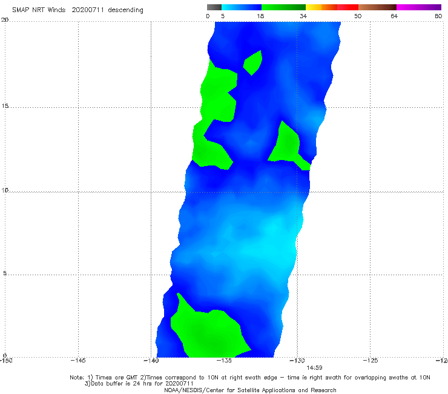This screenshot has height=394, width=448.
Task: Click the small green wind patch near 18N
Action: click(x=253, y=63)
